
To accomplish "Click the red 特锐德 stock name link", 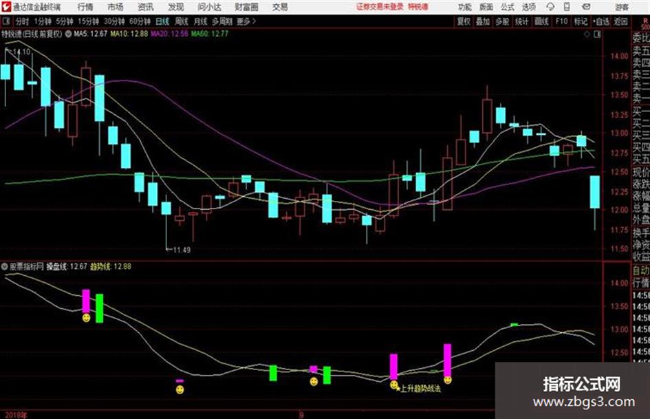I will pyautogui.click(x=418, y=7).
